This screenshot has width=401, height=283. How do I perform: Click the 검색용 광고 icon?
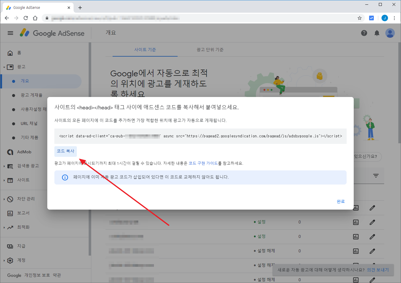click(x=10, y=166)
